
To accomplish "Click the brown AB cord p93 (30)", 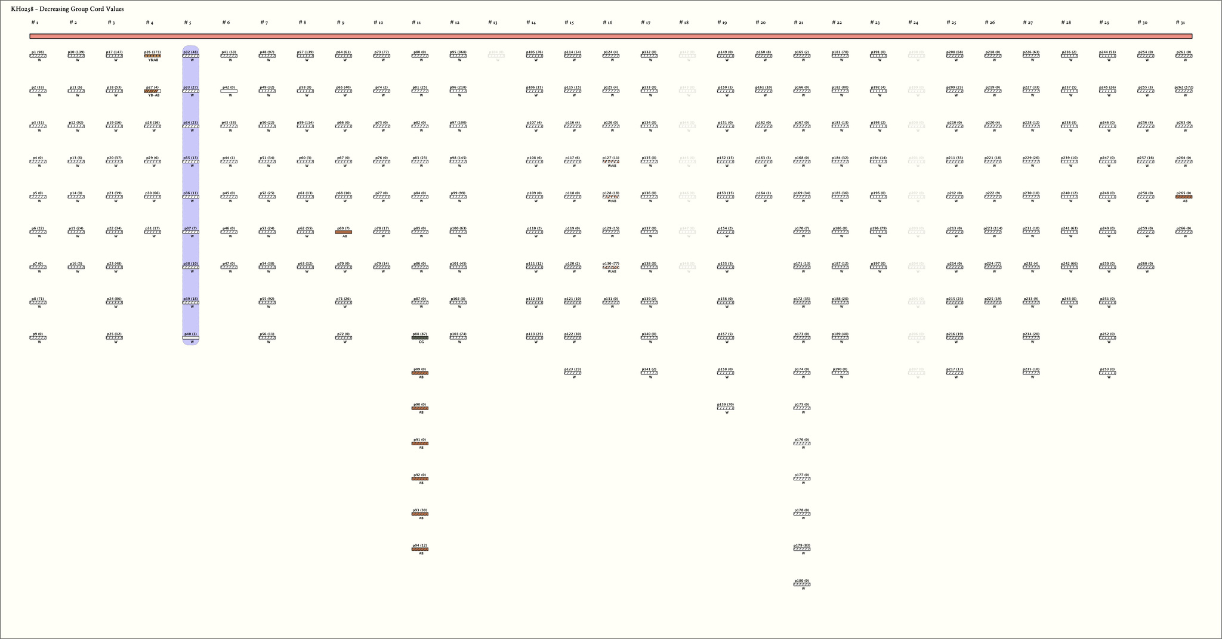I will (421, 514).
